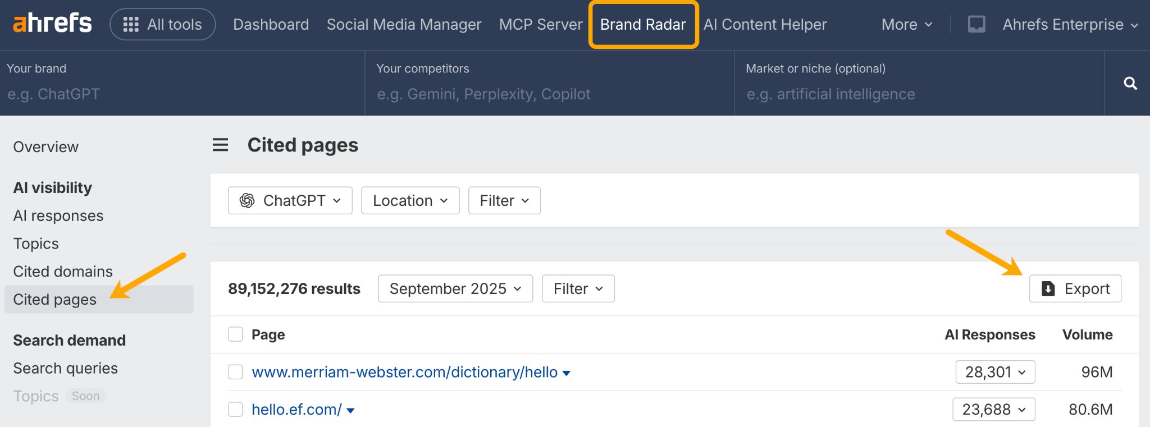Open the www.merriam-webster.com/dictionary/hello link
The image size is (1150, 427).
[404, 371]
